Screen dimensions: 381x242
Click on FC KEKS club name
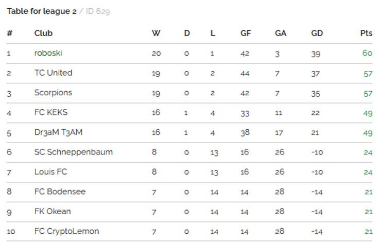click(x=50, y=112)
